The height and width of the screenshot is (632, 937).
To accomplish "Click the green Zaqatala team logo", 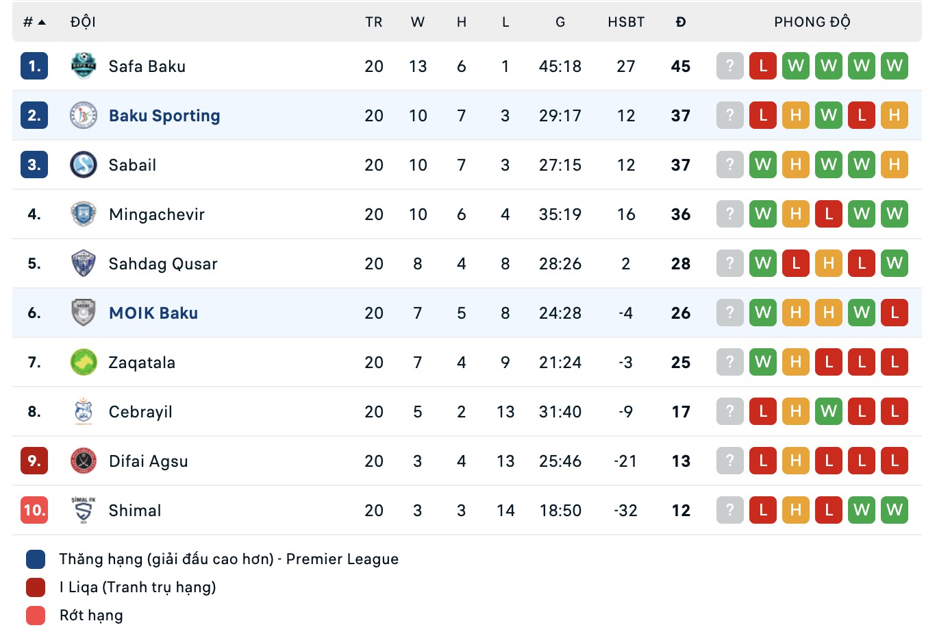I will point(84,363).
